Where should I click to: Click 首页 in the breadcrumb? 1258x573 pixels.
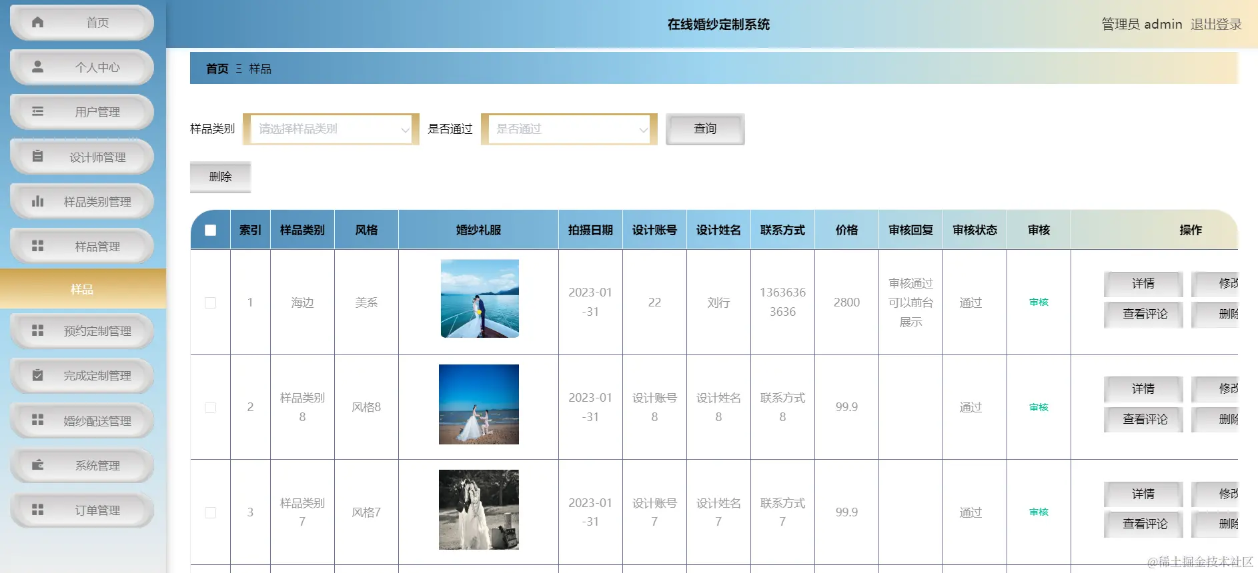(x=217, y=69)
